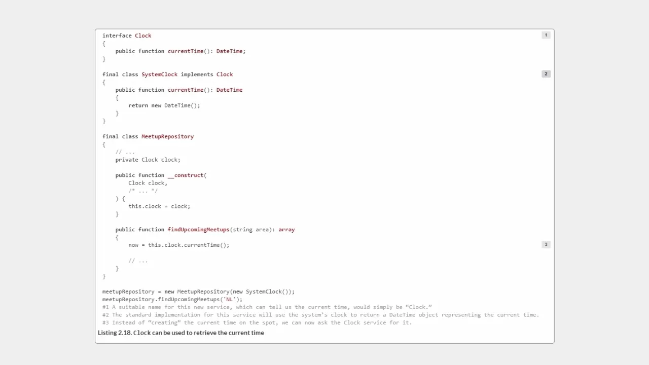Click the #3 annotation about asking Clock service
Screen dimensions: 649x365
(257, 323)
